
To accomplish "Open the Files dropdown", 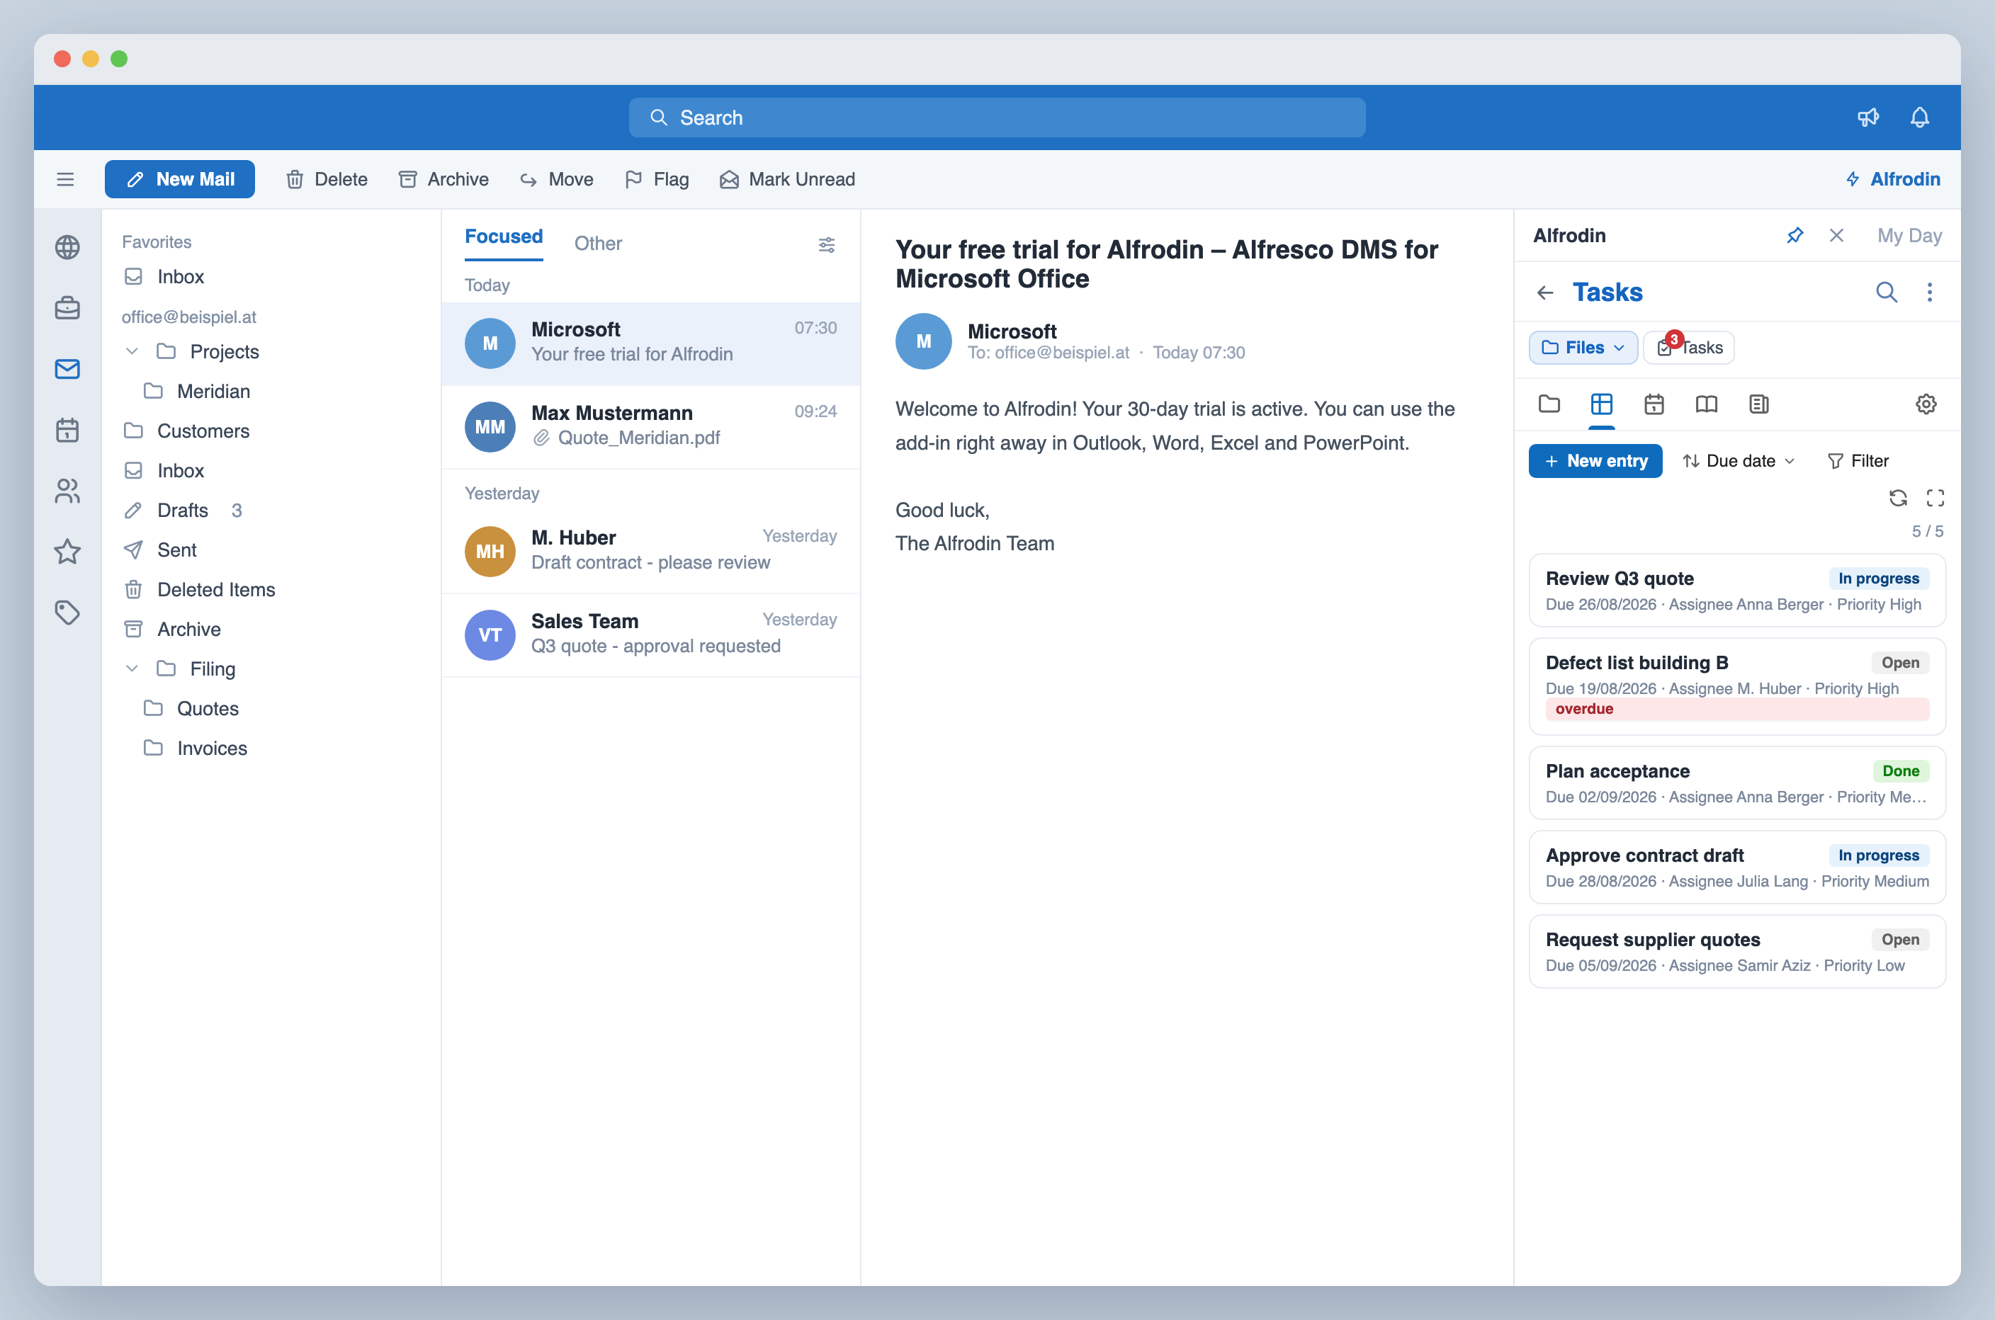I will (x=1583, y=348).
